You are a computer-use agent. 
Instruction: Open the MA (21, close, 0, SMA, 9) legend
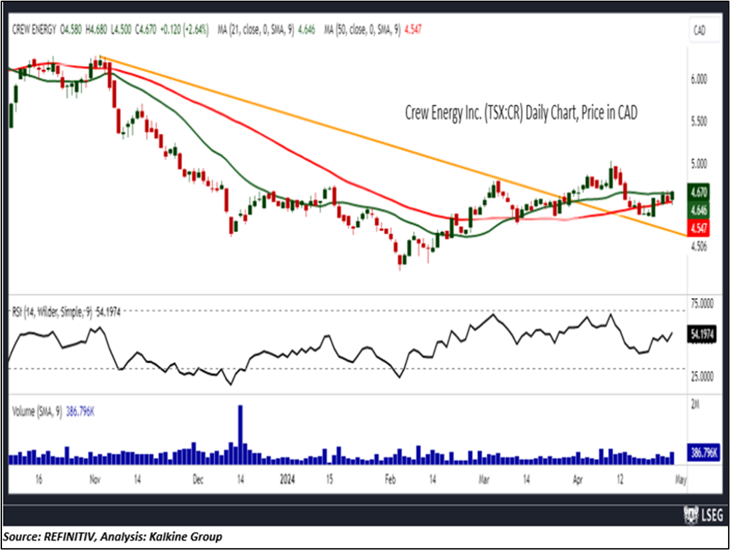256,30
